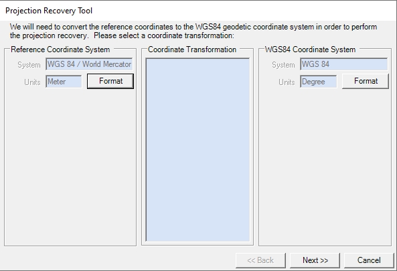Click the grayed-out << Back button
Image resolution: width=397 pixels, height=271 pixels.
(x=260, y=260)
